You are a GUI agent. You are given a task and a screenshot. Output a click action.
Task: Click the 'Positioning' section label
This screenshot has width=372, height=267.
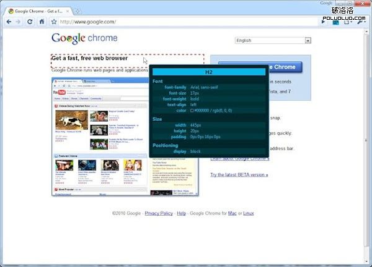[x=166, y=145]
